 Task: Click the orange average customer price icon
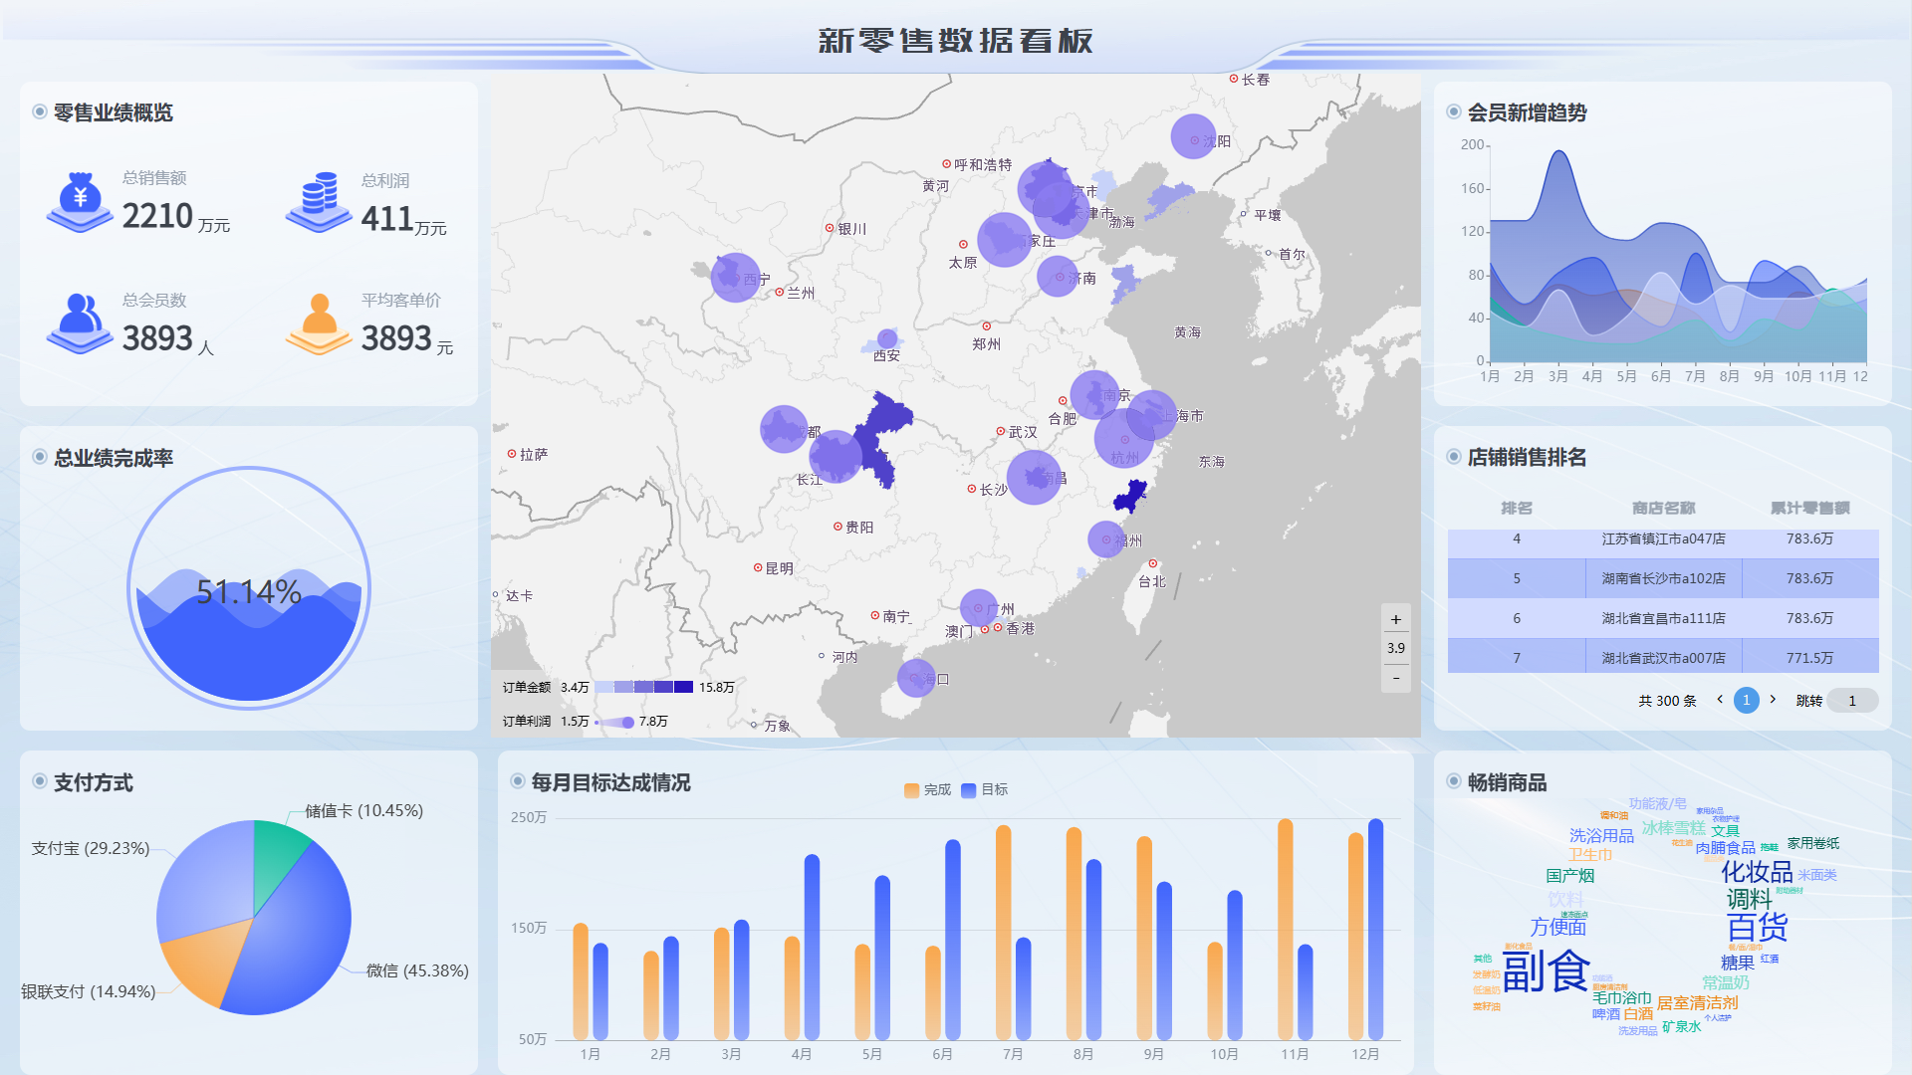(x=319, y=323)
